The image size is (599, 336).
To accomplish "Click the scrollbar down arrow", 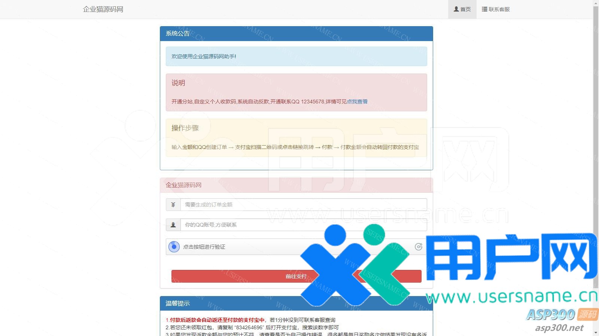I will click(596, 333).
